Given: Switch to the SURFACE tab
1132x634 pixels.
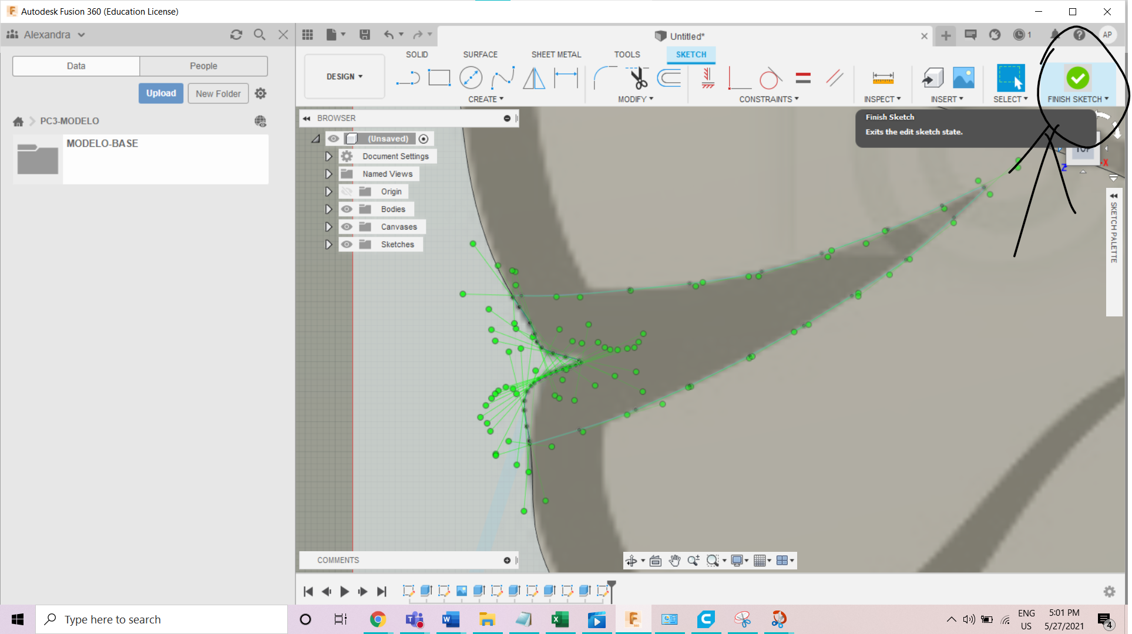Looking at the screenshot, I should coord(480,54).
